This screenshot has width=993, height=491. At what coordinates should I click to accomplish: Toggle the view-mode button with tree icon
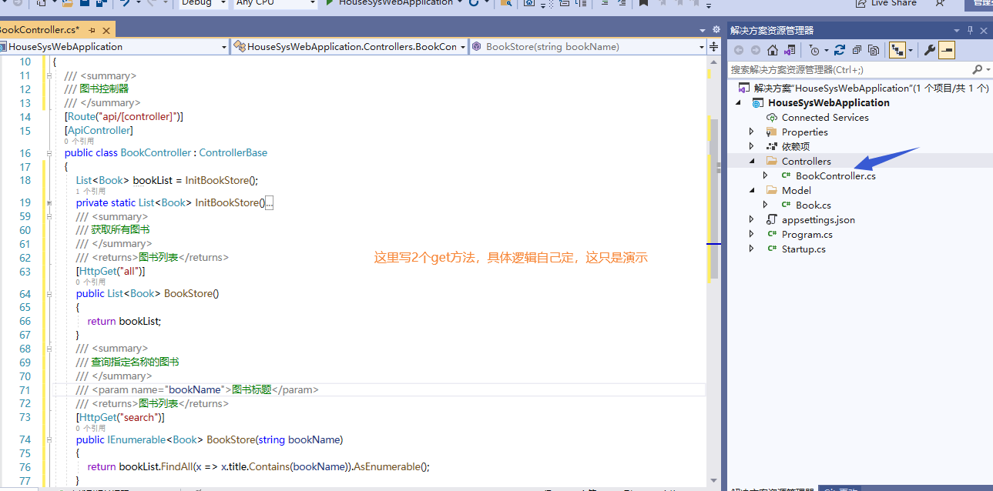tap(897, 50)
